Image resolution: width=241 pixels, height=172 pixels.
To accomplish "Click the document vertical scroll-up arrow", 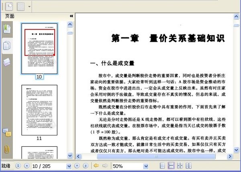I will tap(236, 16).
